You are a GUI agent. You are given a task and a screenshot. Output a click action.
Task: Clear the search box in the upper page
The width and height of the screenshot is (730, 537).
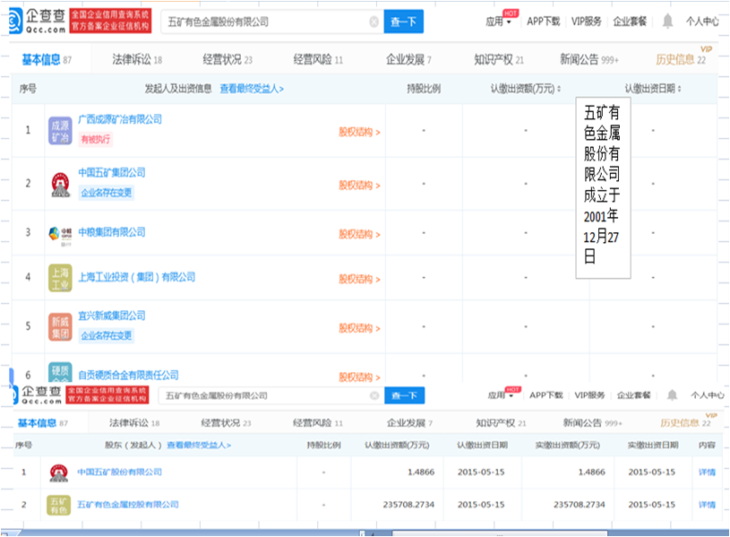[374, 22]
